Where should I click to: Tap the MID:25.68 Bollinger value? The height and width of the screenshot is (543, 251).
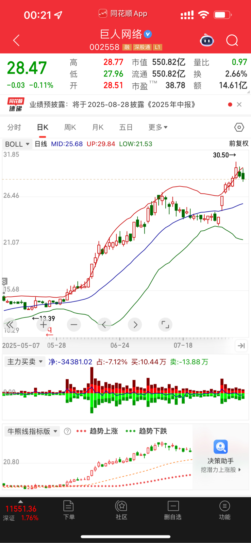coord(67,144)
